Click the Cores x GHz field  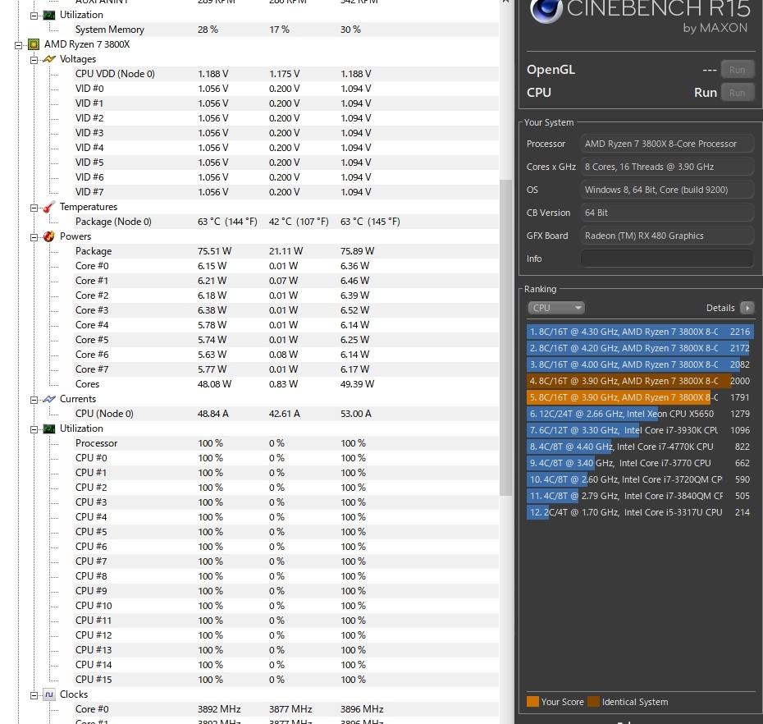(x=667, y=167)
